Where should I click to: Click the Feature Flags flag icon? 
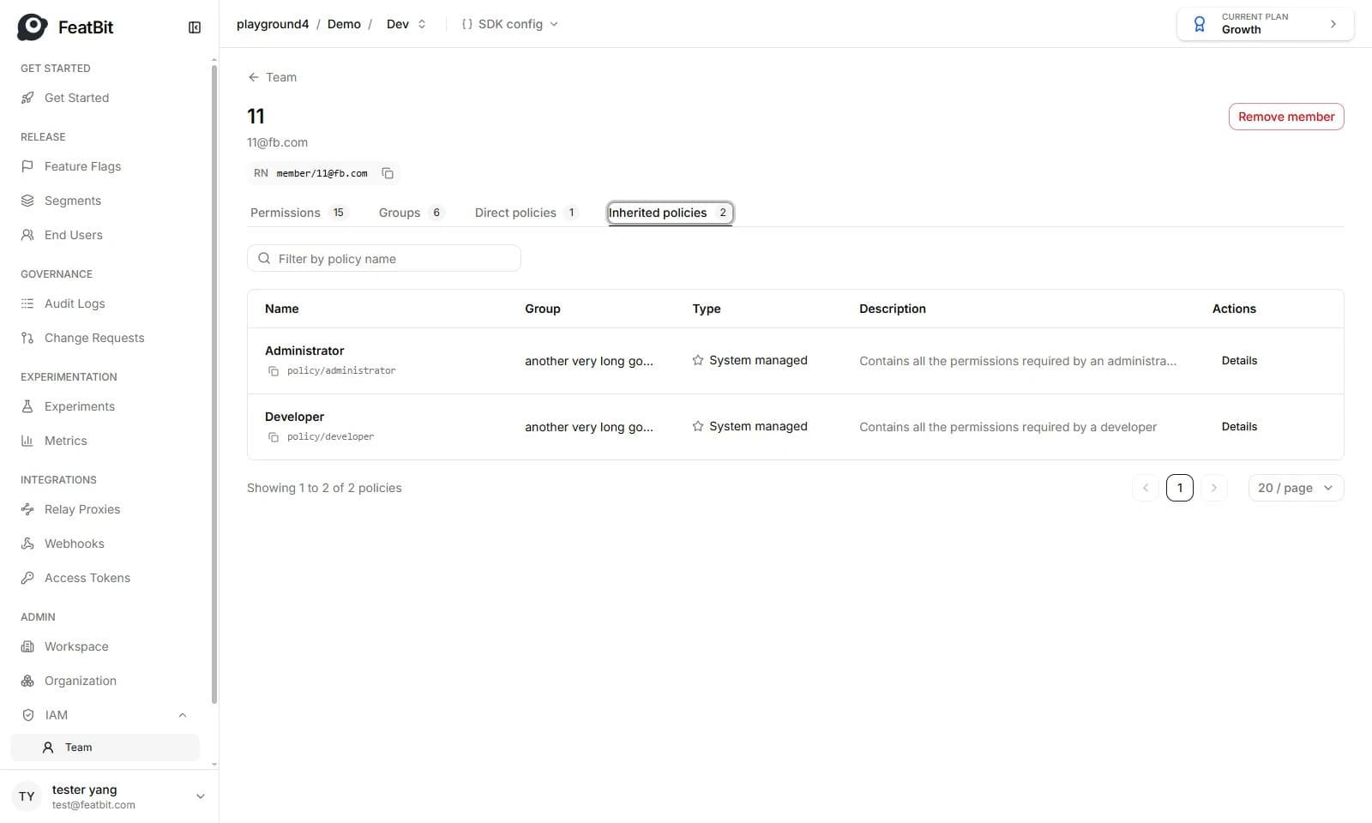tap(27, 166)
